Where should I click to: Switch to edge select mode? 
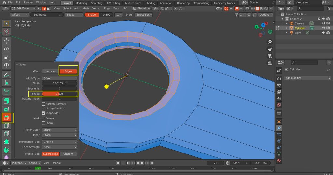tap(44, 8)
